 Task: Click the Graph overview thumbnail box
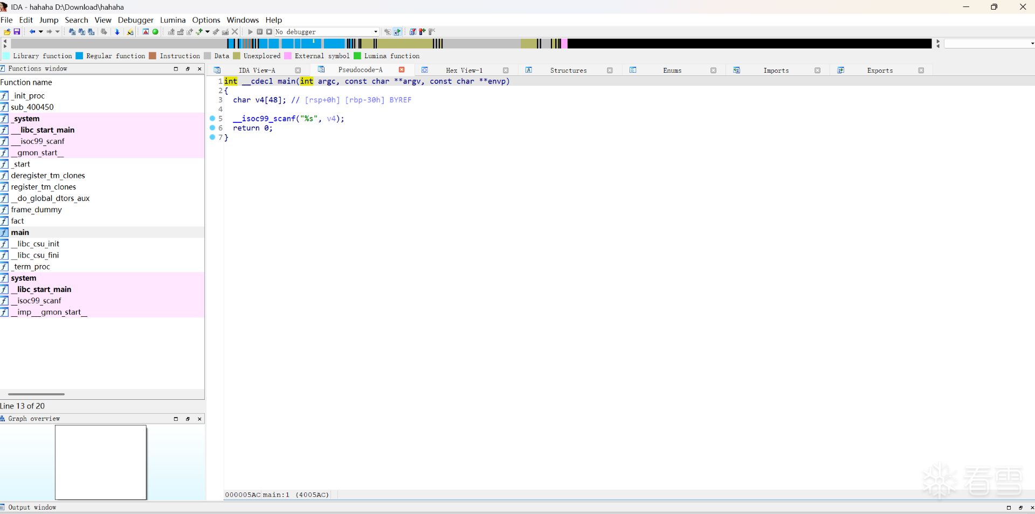pyautogui.click(x=101, y=462)
